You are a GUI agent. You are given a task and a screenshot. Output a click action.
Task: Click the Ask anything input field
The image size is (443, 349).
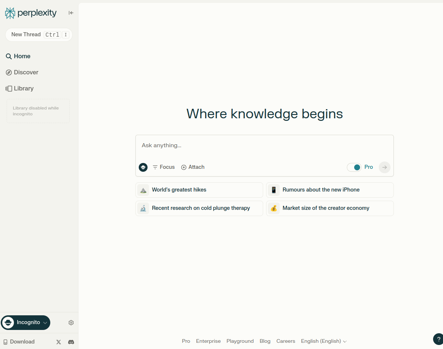(x=264, y=146)
